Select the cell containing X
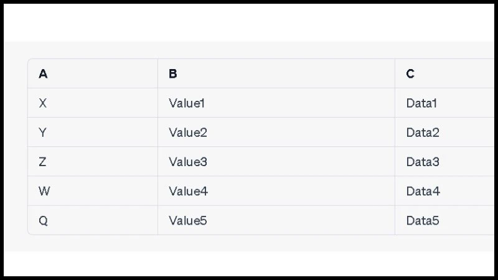Viewport: 498px width, 280px height. click(x=43, y=103)
